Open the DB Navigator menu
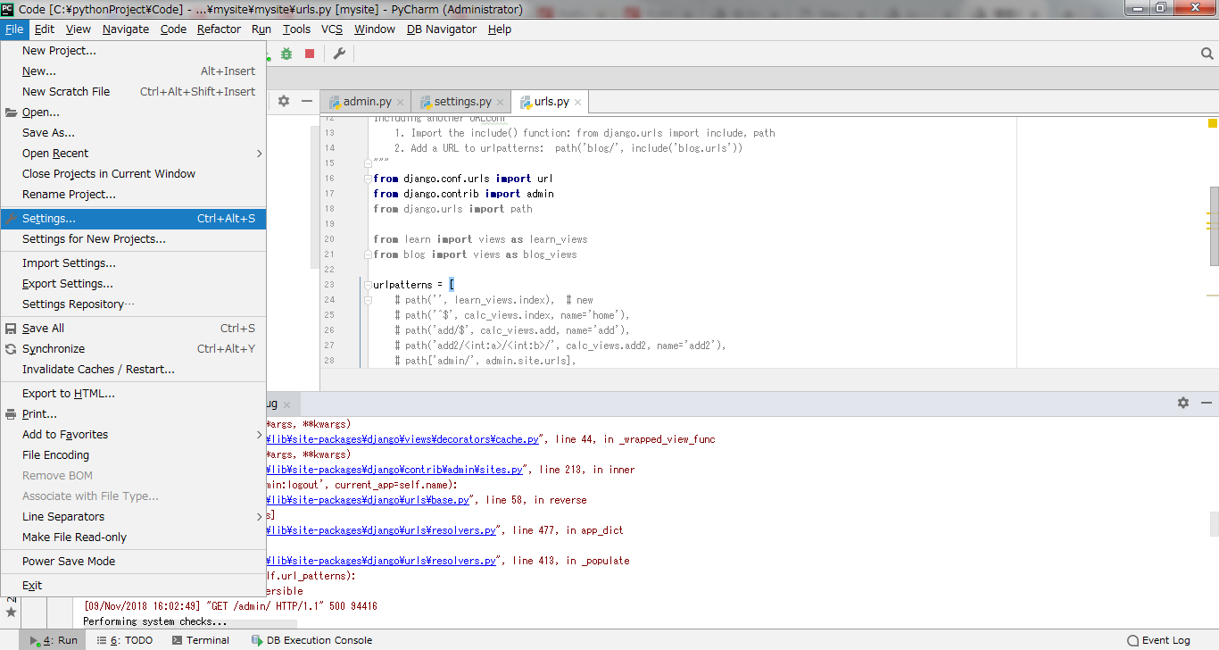 point(442,29)
